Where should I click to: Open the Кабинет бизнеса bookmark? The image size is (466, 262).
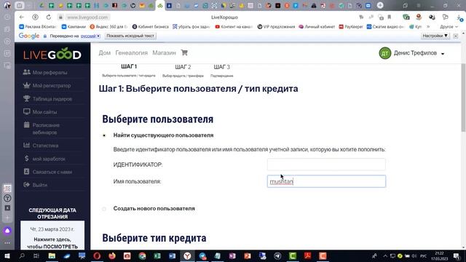pyautogui.click(x=150, y=27)
